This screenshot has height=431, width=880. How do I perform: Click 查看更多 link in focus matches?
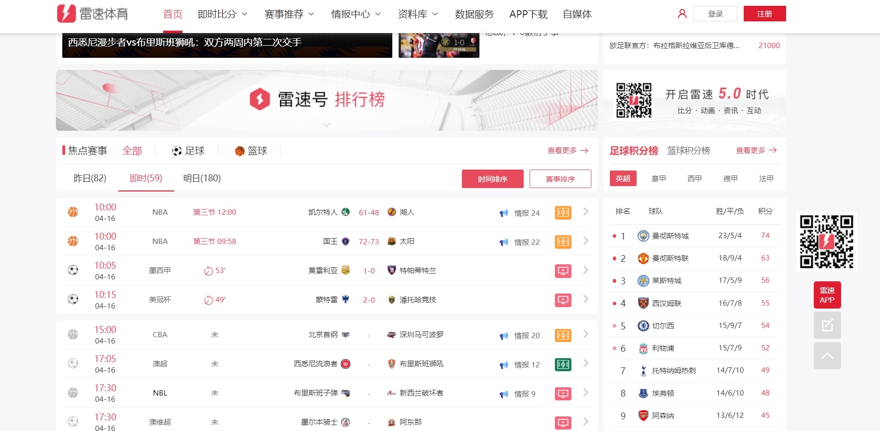click(567, 151)
